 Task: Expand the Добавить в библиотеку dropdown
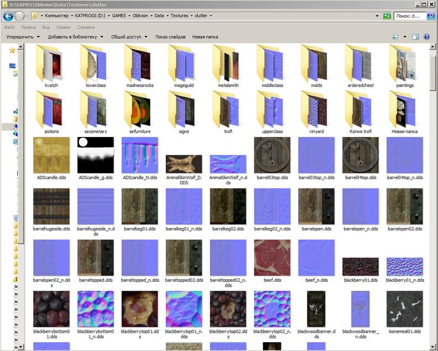click(75, 37)
